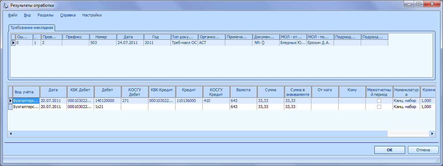The width and height of the screenshot is (443, 166).
Task: Select Валюта cell 643 in 1s21 row
Action: click(x=243, y=107)
